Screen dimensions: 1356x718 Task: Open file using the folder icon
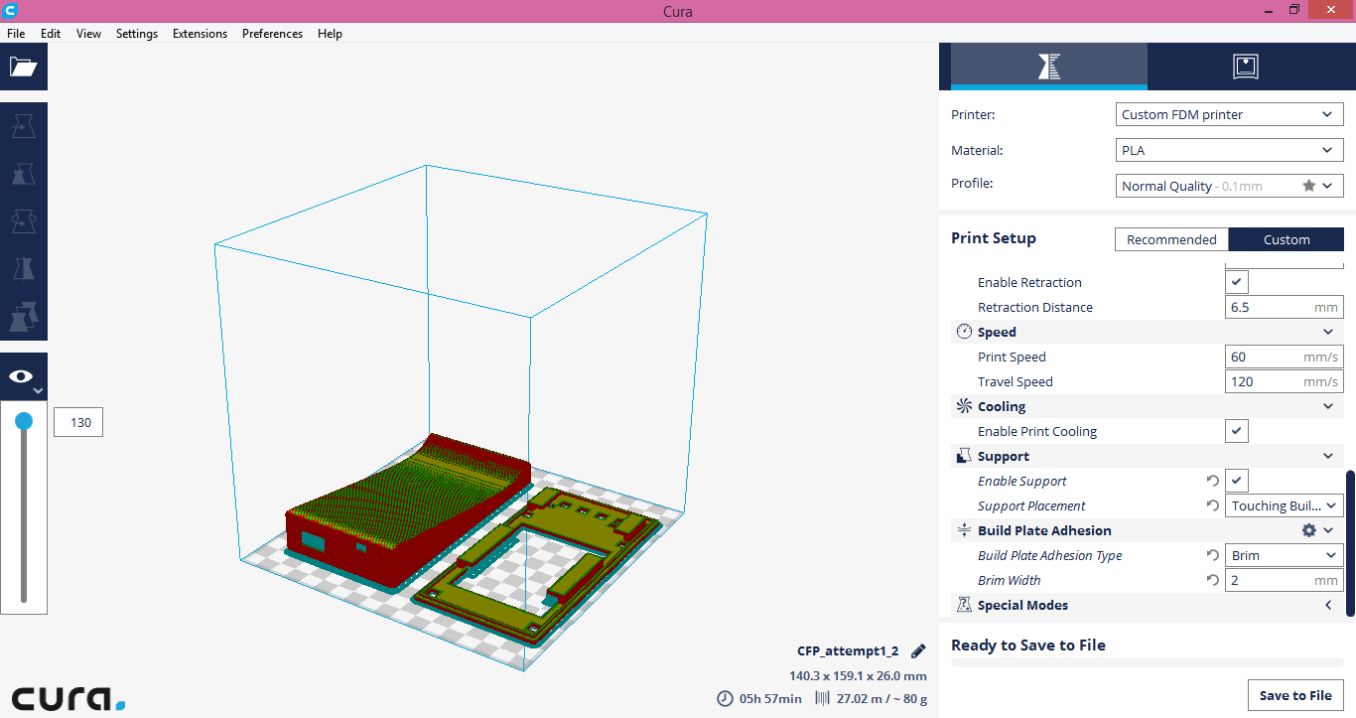click(x=23, y=67)
